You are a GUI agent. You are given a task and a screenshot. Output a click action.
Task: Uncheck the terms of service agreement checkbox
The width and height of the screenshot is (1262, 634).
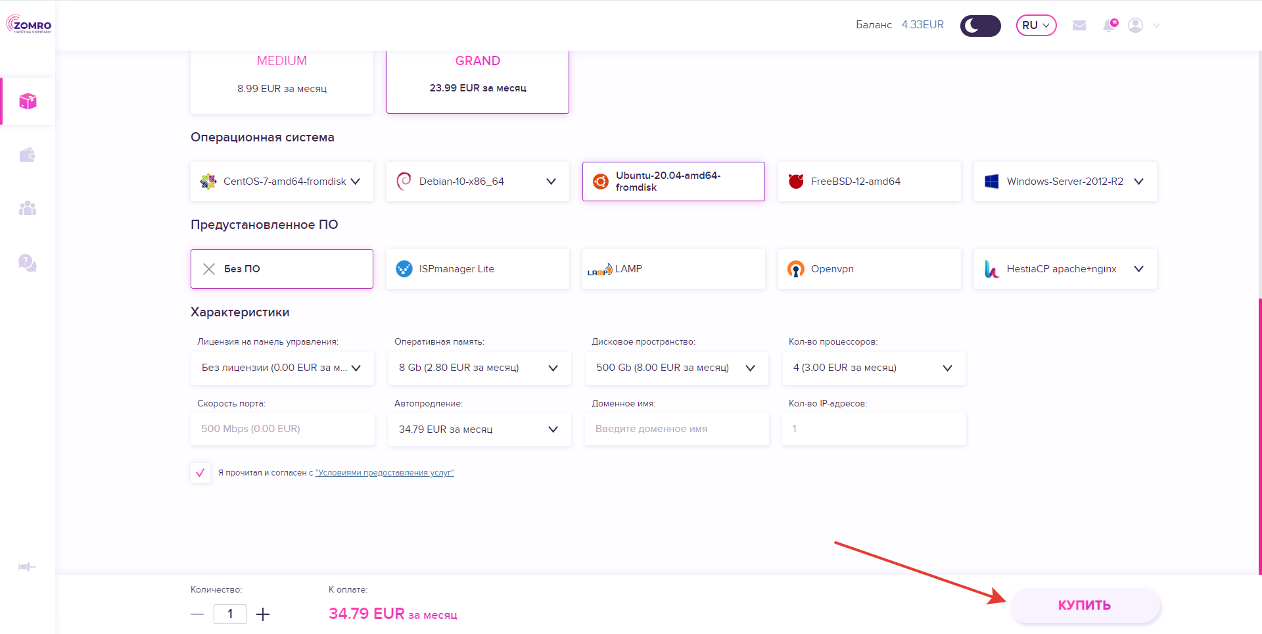click(200, 472)
